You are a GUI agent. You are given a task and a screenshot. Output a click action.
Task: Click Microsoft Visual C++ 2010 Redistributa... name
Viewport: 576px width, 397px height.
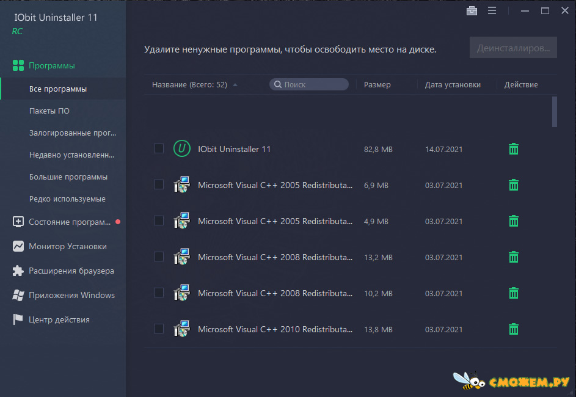275,329
